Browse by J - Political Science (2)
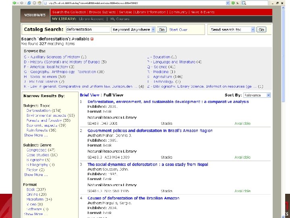 click(x=44, y=82)
